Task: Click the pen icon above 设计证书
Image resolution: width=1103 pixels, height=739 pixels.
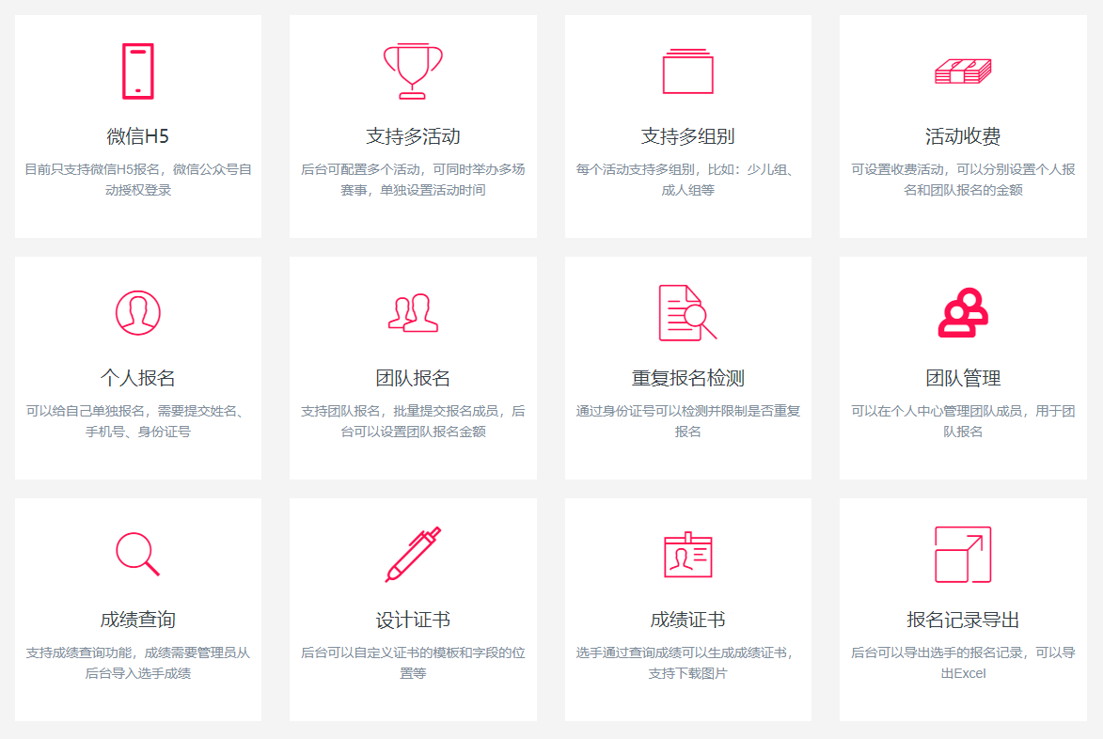Action: pyautogui.click(x=413, y=553)
